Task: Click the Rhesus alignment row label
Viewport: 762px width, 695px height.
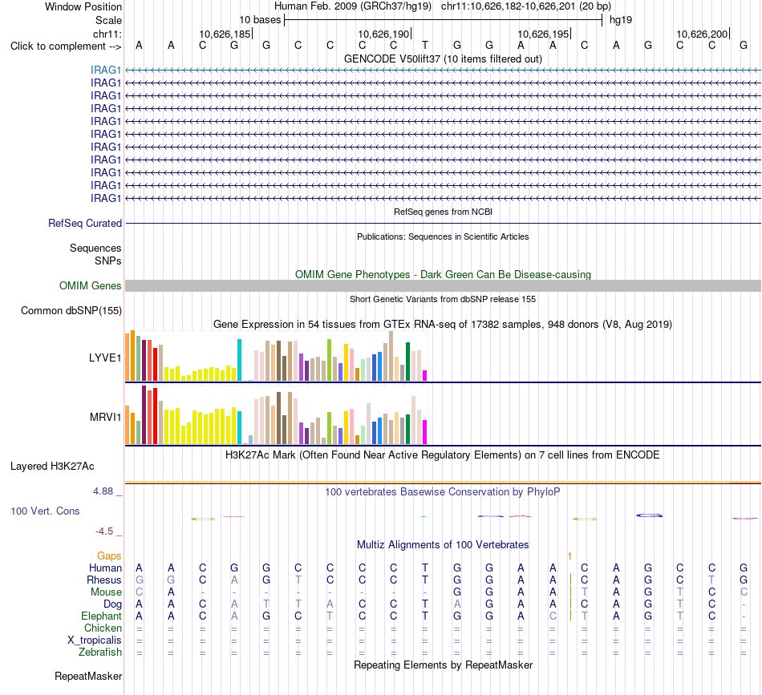Action: click(104, 580)
